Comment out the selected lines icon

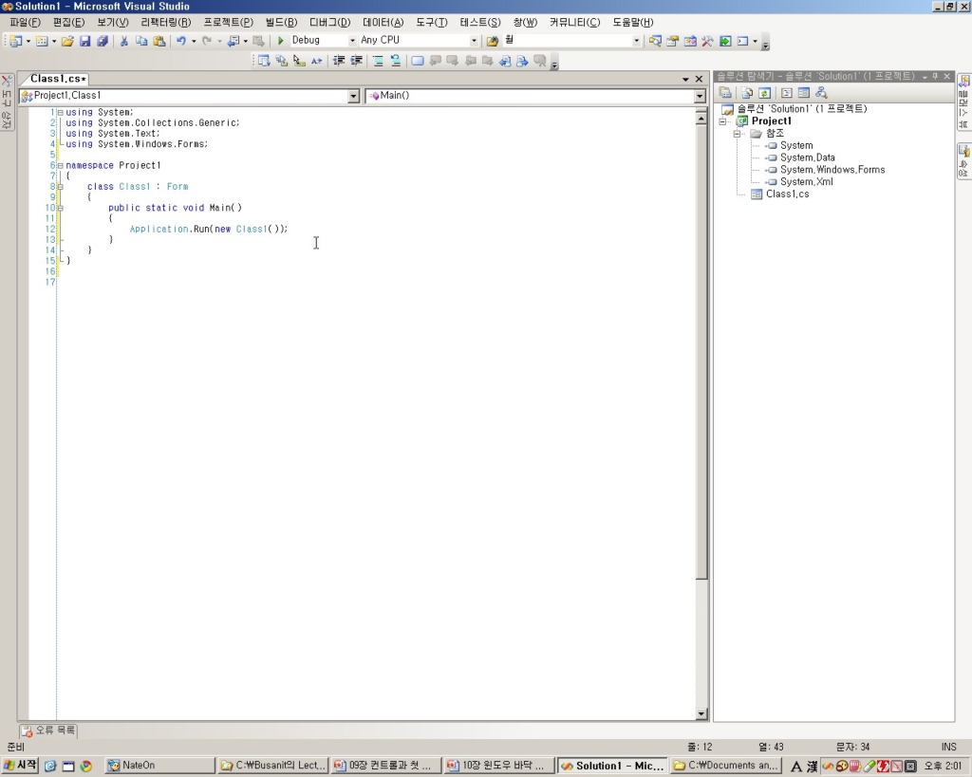[x=378, y=61]
